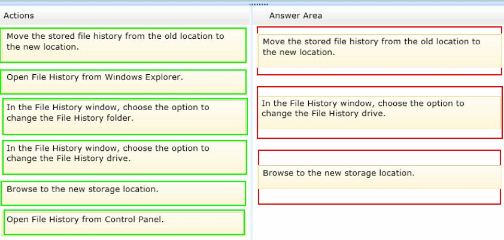Click blank space below item in second answer slot
Screen dimensions: 504x240
coord(379,133)
